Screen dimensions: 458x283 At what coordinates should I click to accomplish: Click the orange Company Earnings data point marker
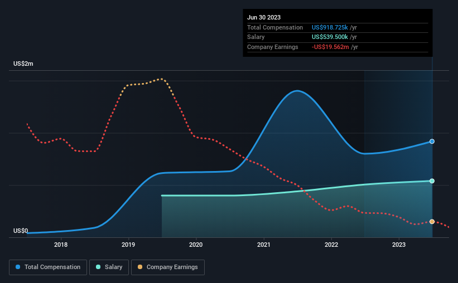click(432, 222)
